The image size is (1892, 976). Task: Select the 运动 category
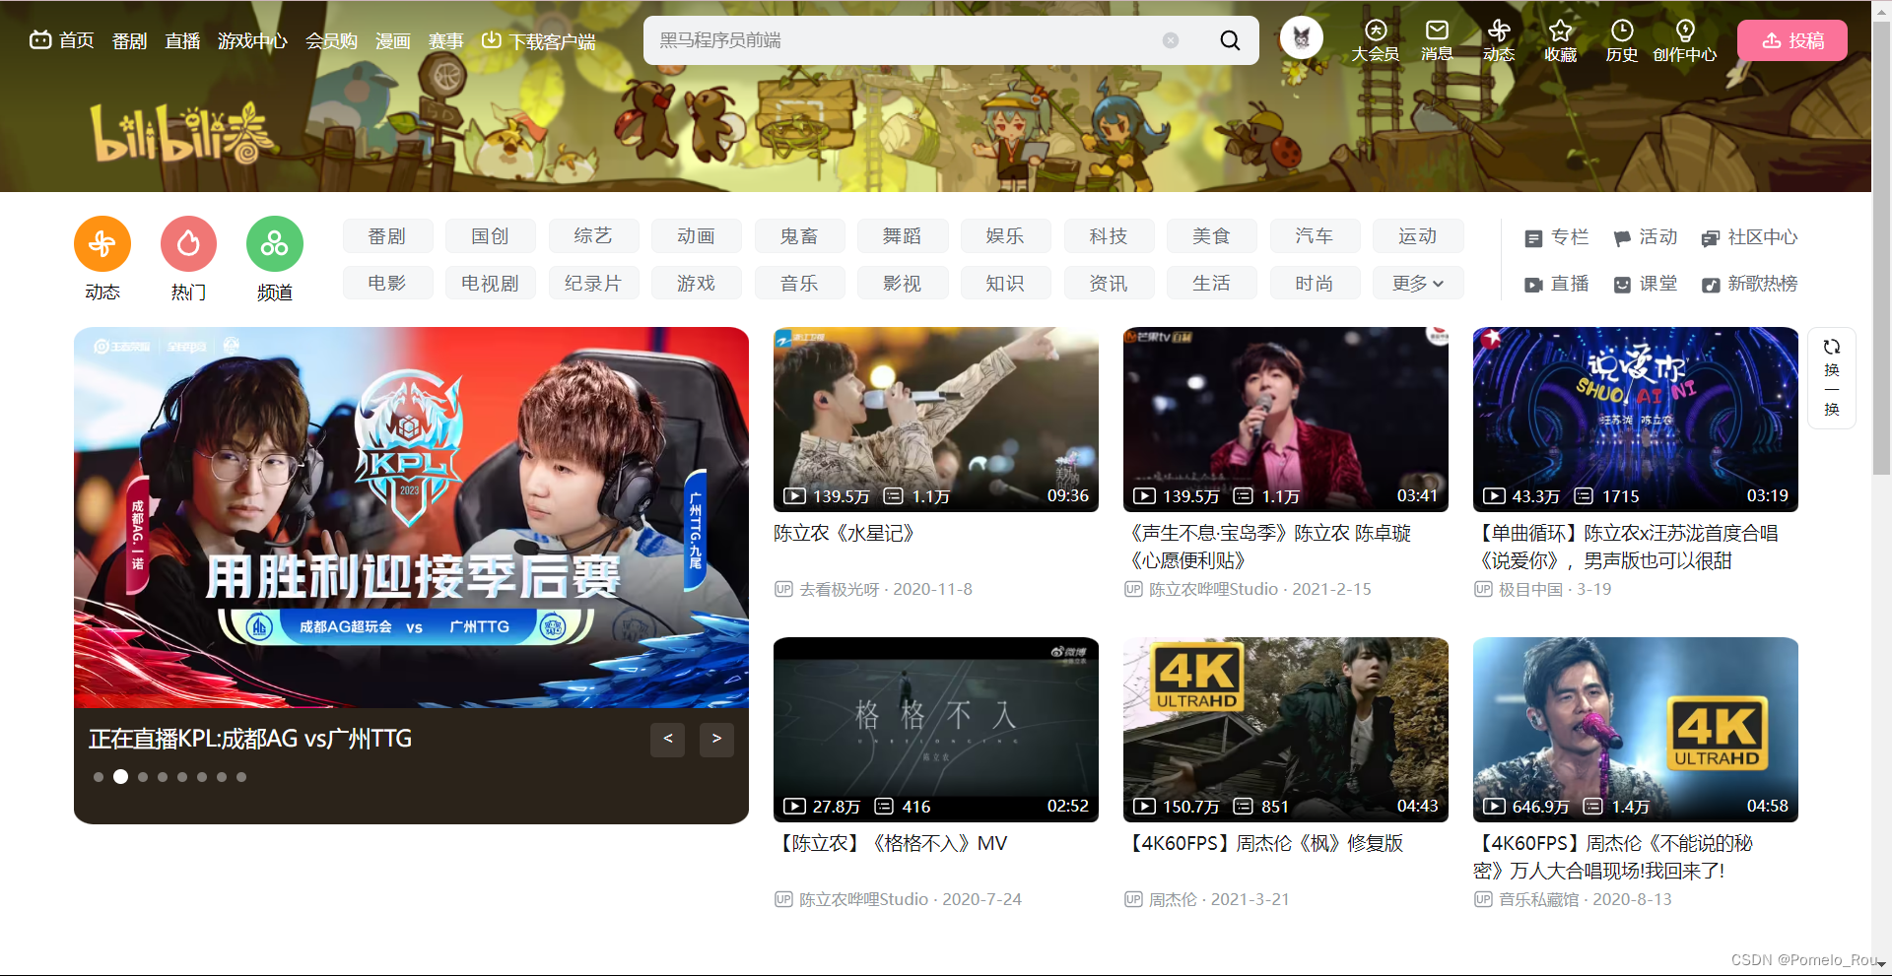click(x=1417, y=236)
